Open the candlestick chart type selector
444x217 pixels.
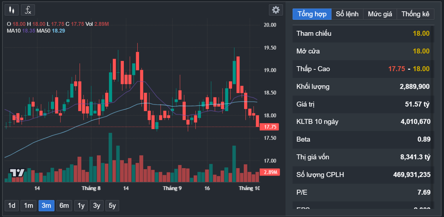click(x=12, y=10)
